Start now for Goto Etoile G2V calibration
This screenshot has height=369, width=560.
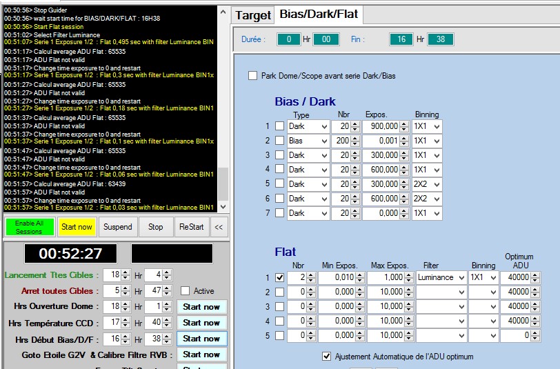coord(201,355)
